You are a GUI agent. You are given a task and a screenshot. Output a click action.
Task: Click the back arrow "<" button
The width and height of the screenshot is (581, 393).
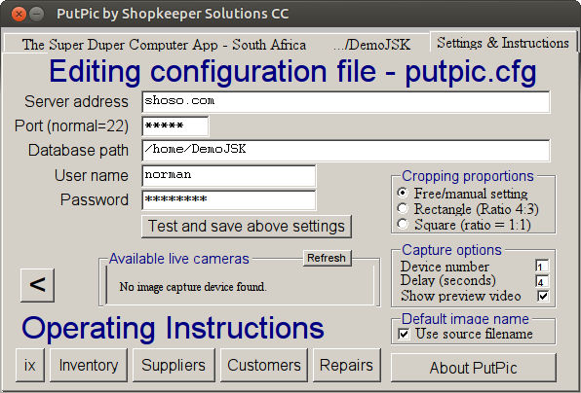[37, 285]
